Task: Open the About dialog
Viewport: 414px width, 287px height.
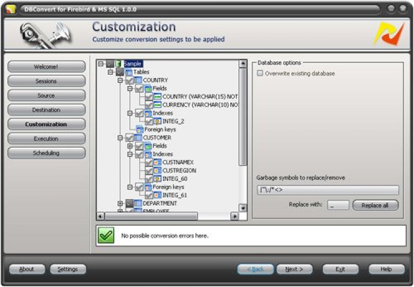Action: [x=27, y=269]
